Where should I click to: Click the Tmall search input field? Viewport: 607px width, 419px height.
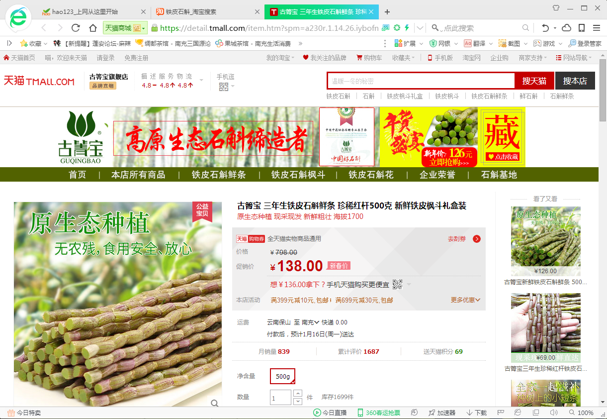(x=421, y=81)
